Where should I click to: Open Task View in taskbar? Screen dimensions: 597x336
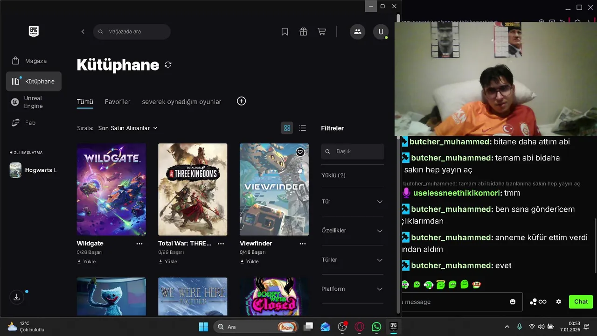(308, 327)
